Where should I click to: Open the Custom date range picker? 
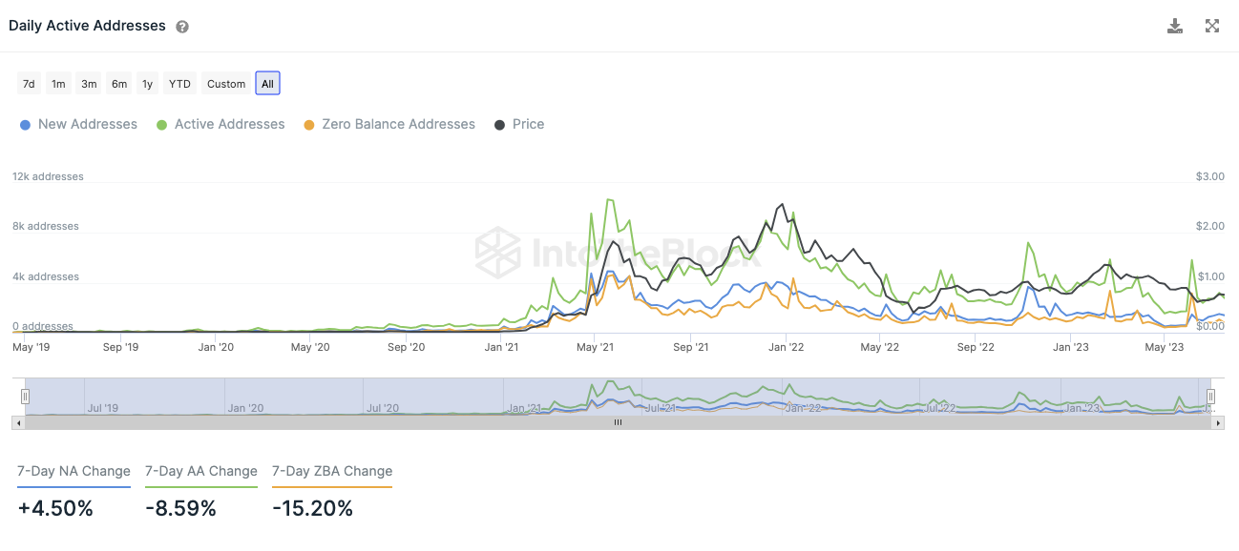pyautogui.click(x=226, y=84)
